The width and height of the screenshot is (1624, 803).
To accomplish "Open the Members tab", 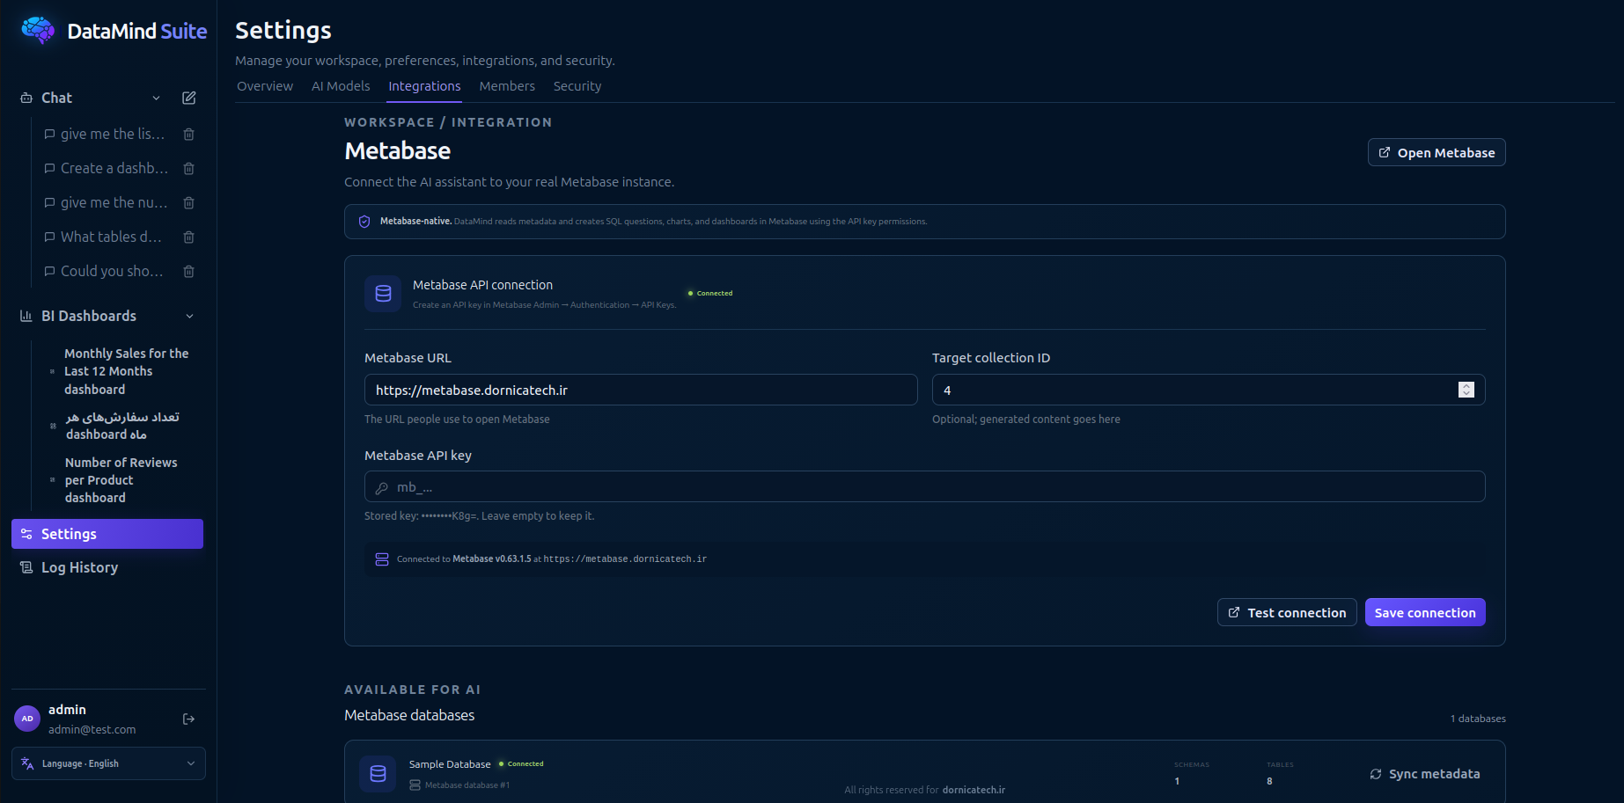I will (x=507, y=86).
